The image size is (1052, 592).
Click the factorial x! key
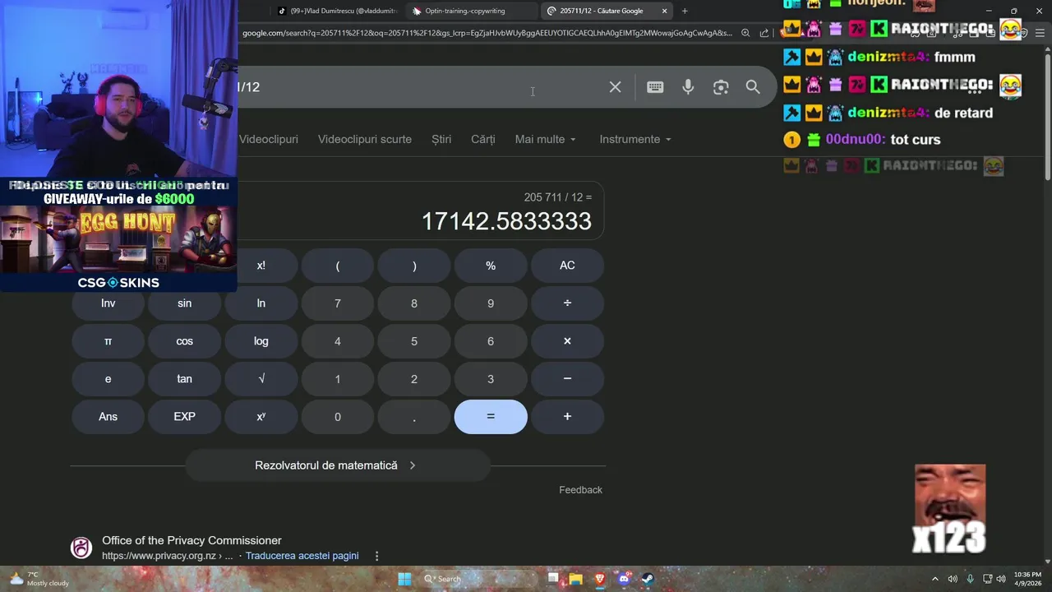(261, 266)
